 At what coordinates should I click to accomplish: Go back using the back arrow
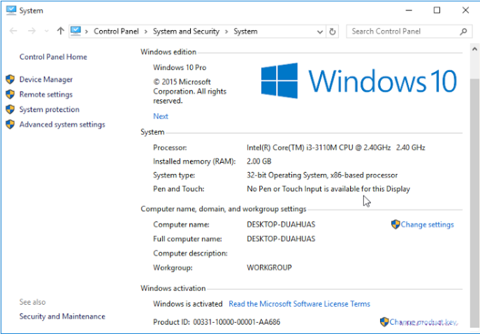pos(13,31)
